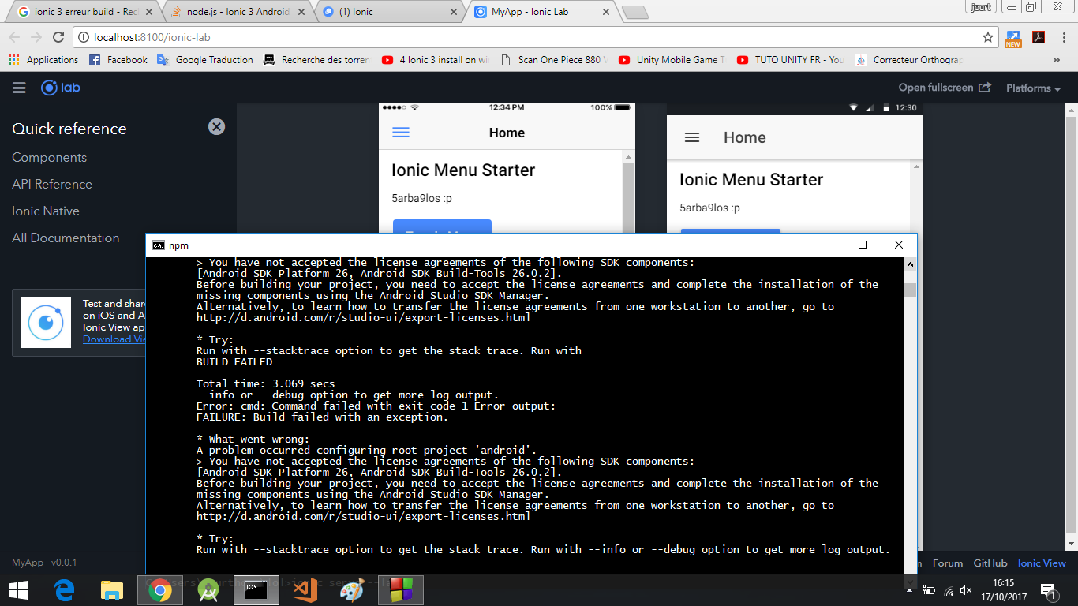Image resolution: width=1078 pixels, height=606 pixels.
Task: Expand the Platforms dropdown
Action: 1033,88
